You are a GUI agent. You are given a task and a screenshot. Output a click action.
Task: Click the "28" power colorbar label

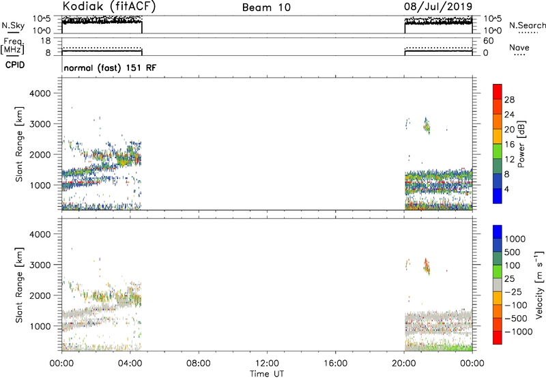509,100
